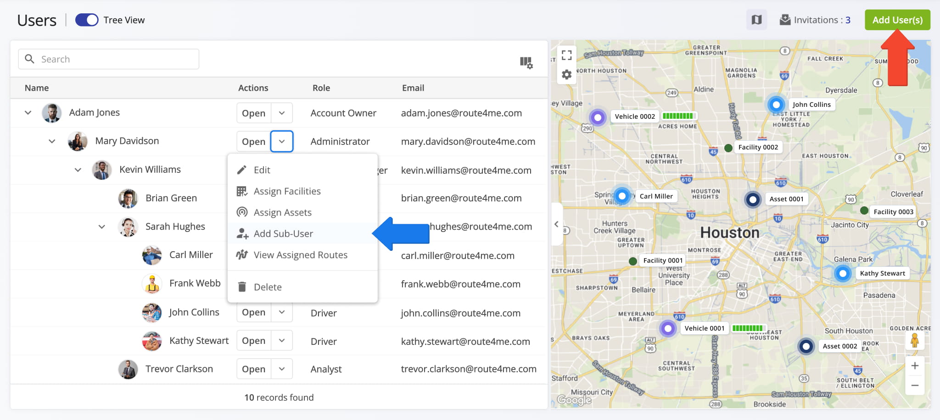Click John Collins map marker
The width and height of the screenshot is (940, 420).
click(x=776, y=105)
